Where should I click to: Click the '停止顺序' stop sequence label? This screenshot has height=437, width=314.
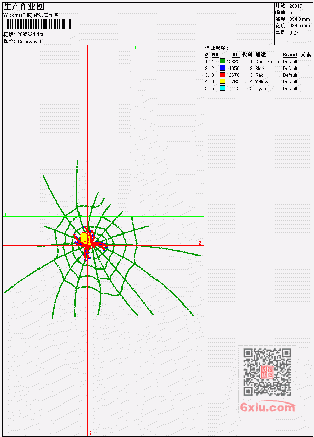[x=217, y=48]
